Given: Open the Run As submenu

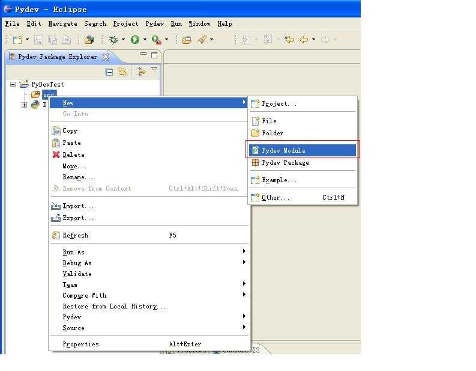Looking at the screenshot, I should (149, 252).
